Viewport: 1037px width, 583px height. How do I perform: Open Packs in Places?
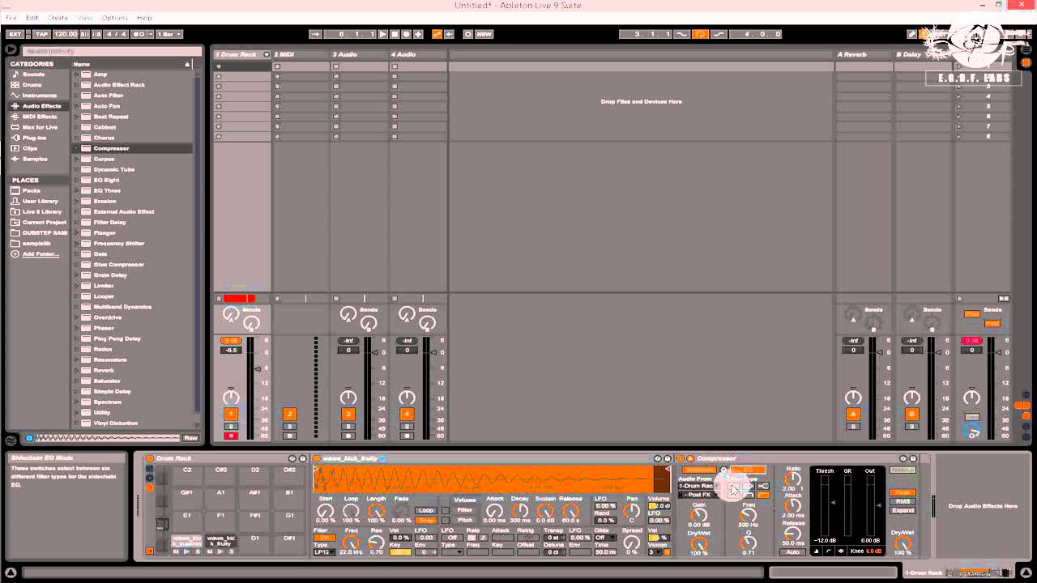(x=31, y=190)
